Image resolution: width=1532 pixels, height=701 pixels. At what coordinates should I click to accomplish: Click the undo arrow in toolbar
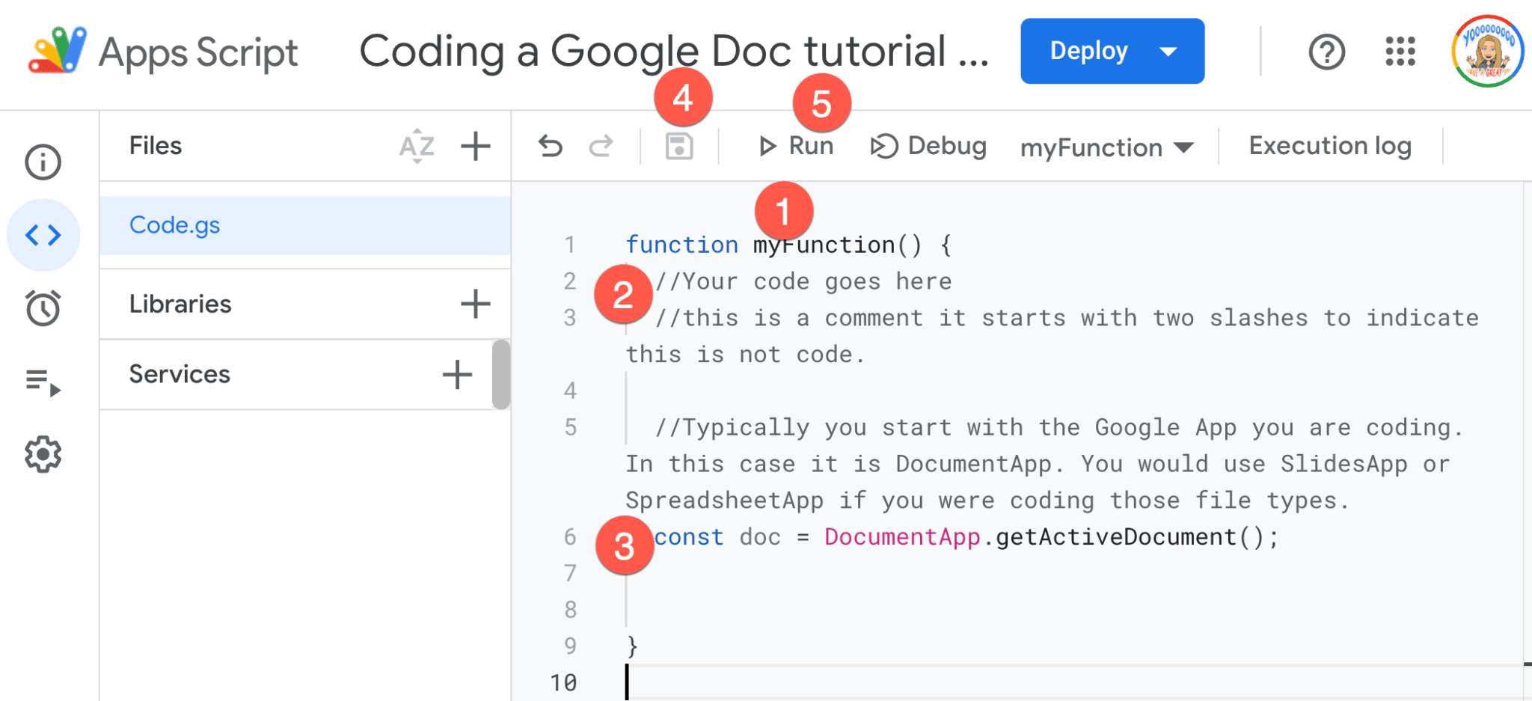click(x=550, y=146)
